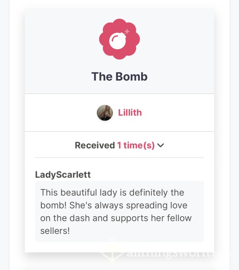Click inside LadyScarlett's gray comment box
This screenshot has width=239, height=270.
pos(119,211)
